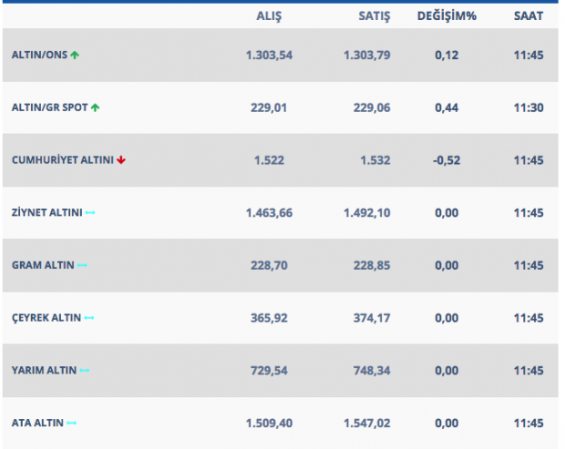Image resolution: width=565 pixels, height=449 pixels.
Task: Click the SAAT column header
Action: pos(528,16)
